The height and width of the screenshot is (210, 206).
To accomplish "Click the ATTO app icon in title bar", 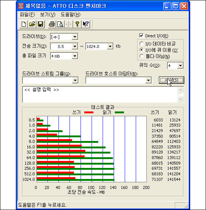I will (21, 6).
